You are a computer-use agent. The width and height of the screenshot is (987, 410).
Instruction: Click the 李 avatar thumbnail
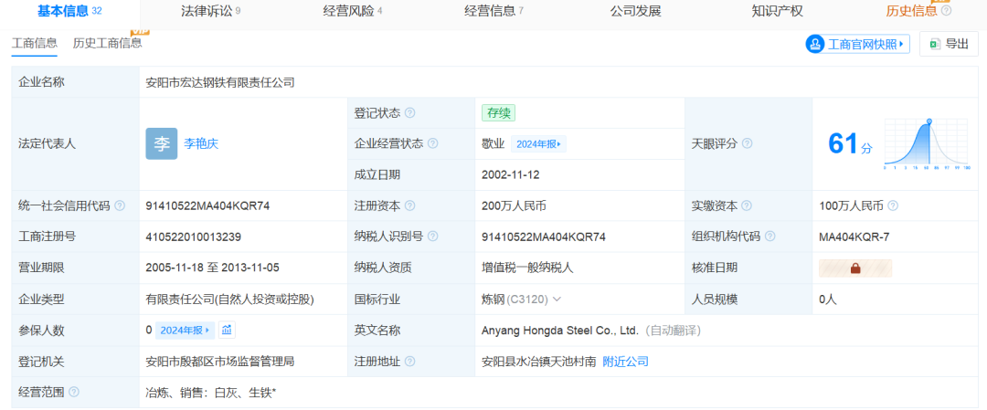point(162,143)
